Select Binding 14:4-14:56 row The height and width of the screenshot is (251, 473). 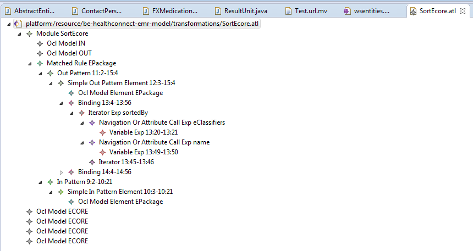click(x=105, y=172)
